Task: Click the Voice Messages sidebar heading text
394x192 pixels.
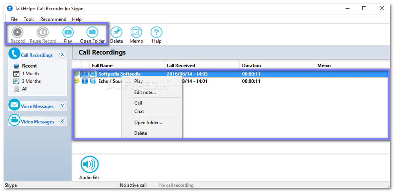Action: [x=37, y=106]
